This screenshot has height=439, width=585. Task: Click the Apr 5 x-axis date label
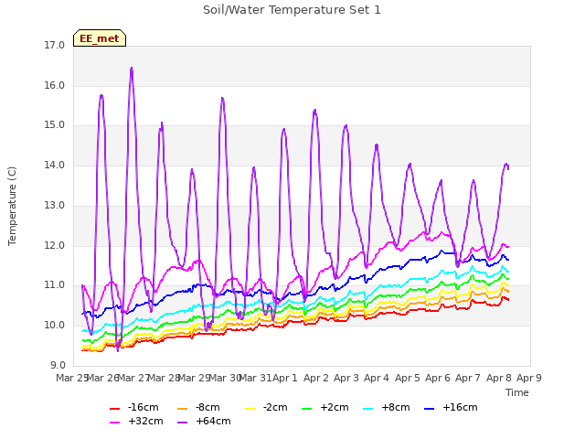408,378
